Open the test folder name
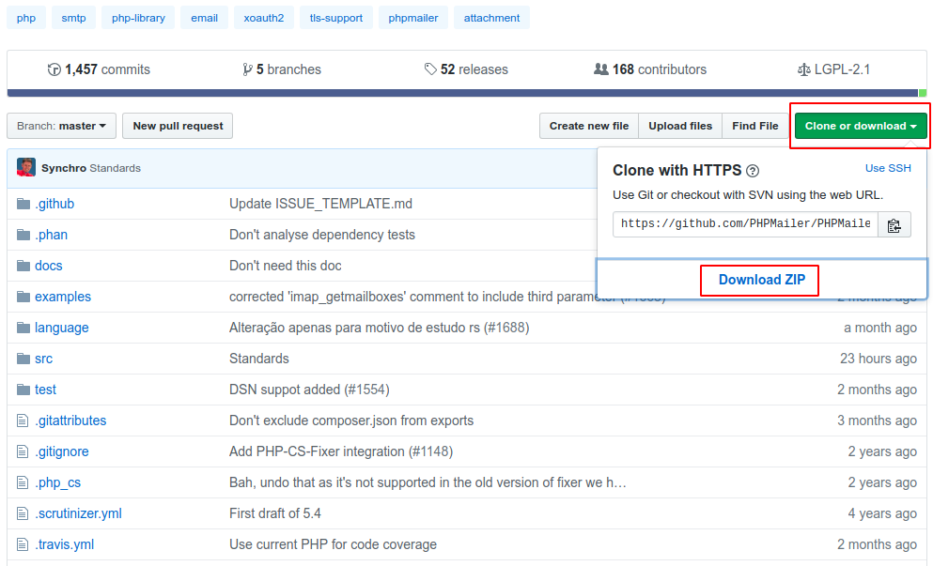The height and width of the screenshot is (566, 933). click(45, 390)
